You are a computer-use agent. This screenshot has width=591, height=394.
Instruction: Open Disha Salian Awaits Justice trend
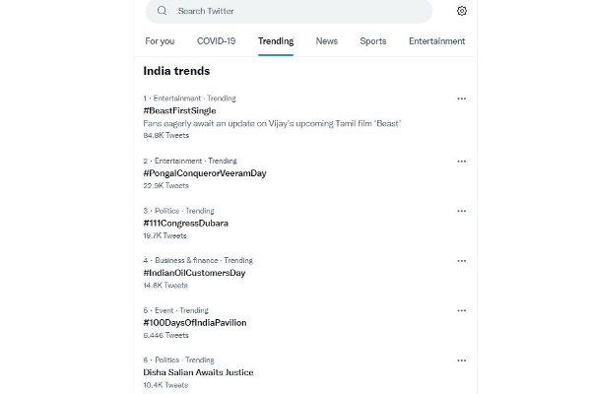(x=198, y=372)
